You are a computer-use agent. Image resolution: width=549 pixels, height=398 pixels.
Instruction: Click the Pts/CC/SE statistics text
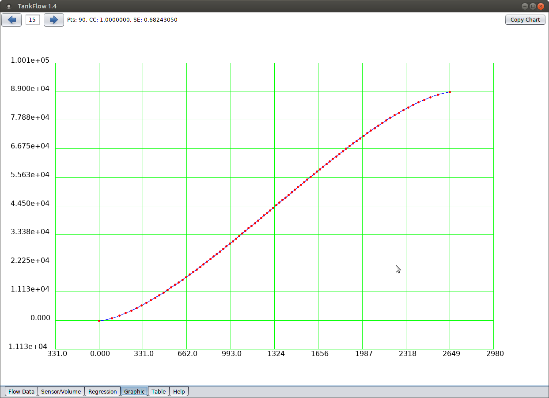pyautogui.click(x=122, y=20)
